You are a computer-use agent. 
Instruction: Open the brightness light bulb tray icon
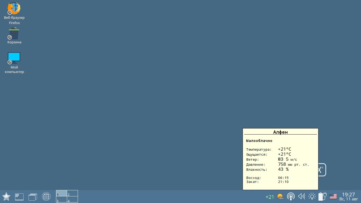pyautogui.click(x=312, y=196)
